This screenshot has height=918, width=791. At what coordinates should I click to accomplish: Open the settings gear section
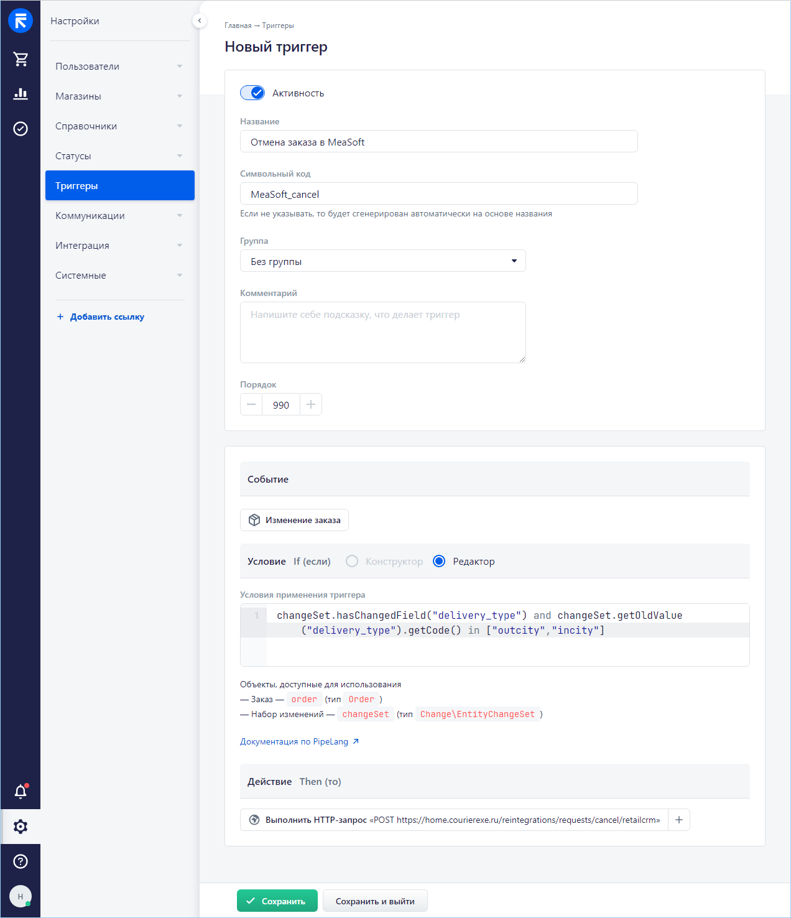[21, 827]
